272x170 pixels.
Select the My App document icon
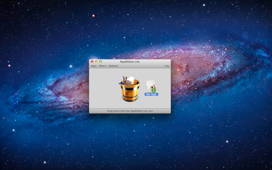[x=151, y=85]
